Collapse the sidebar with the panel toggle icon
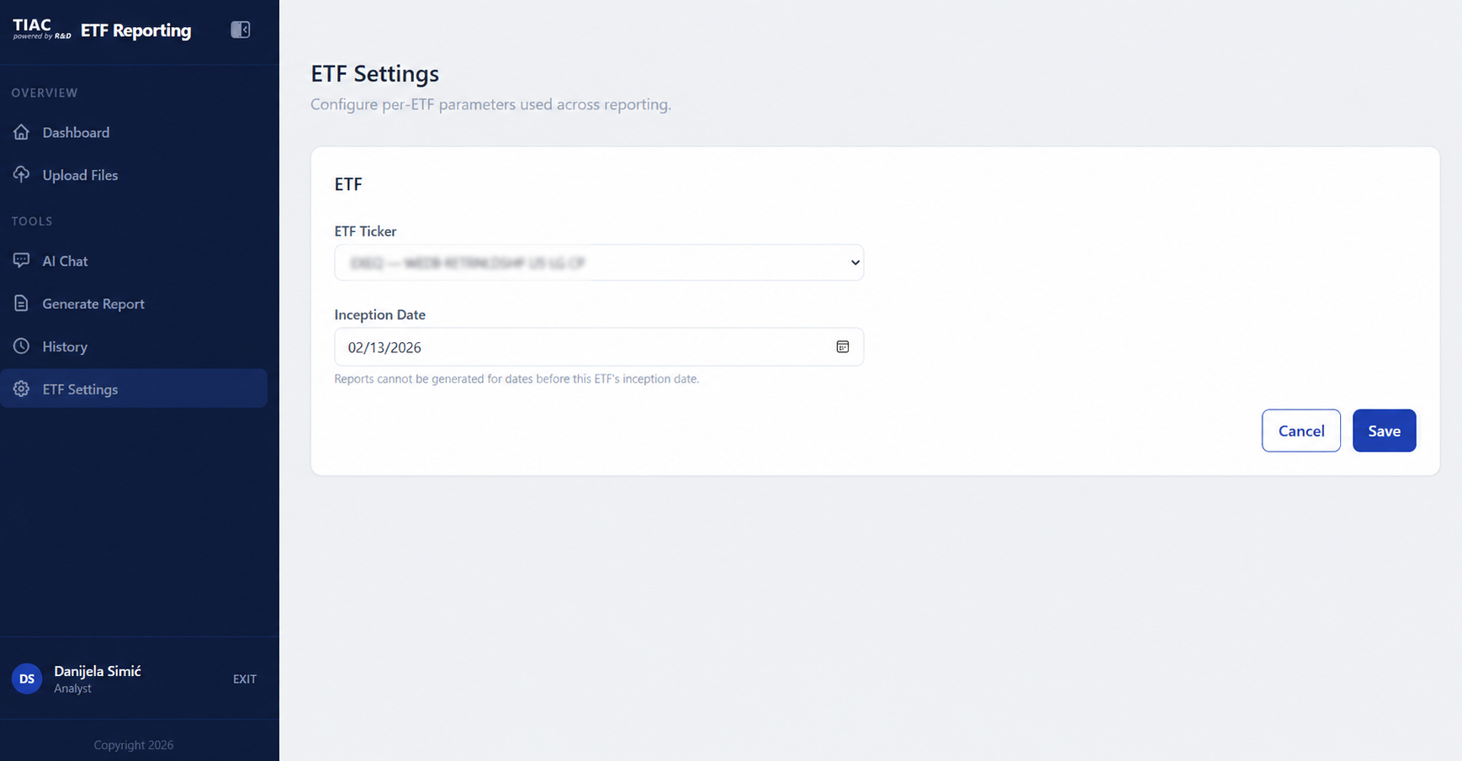 241,30
